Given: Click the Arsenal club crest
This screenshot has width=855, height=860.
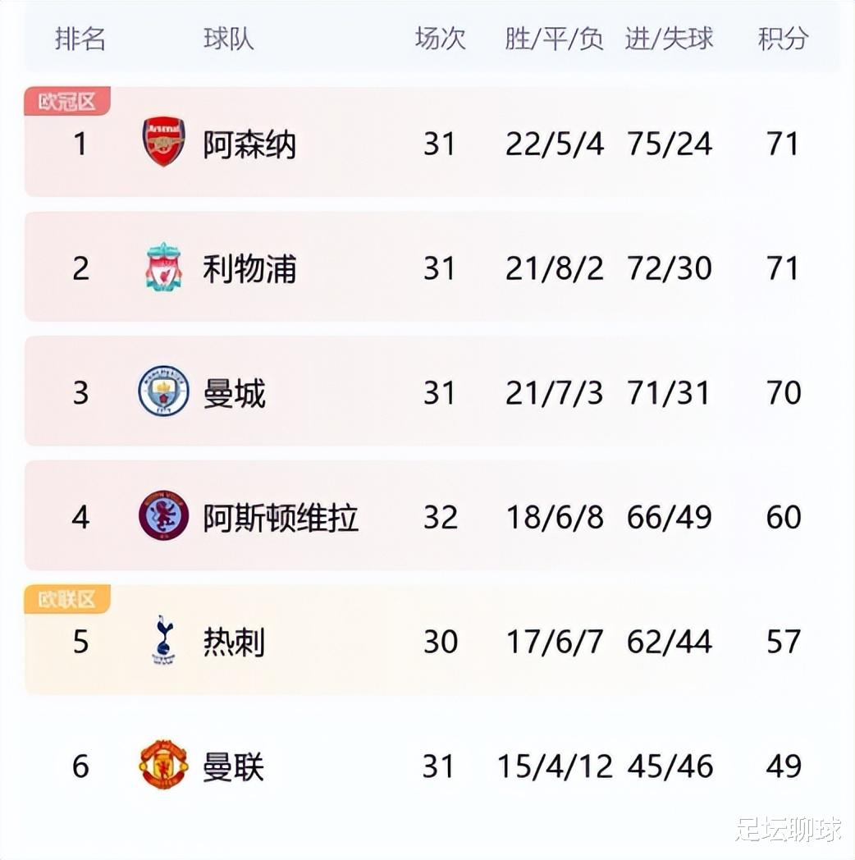Looking at the screenshot, I should pyautogui.click(x=163, y=141).
